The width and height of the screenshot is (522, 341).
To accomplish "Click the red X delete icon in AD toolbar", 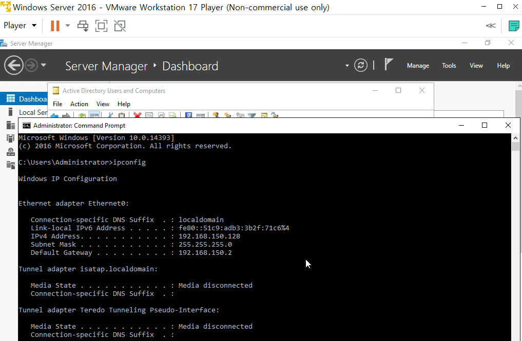I will 137,115.
